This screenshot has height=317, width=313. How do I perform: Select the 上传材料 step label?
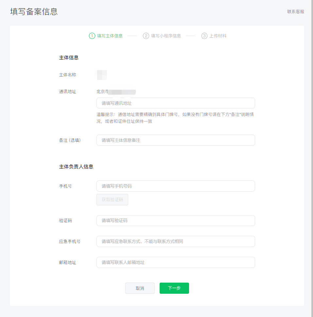coord(218,36)
